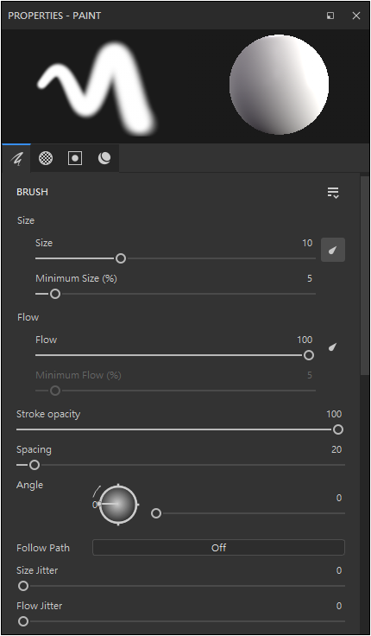Select the Brush settings tab icon
The width and height of the screenshot is (371, 636).
point(16,158)
